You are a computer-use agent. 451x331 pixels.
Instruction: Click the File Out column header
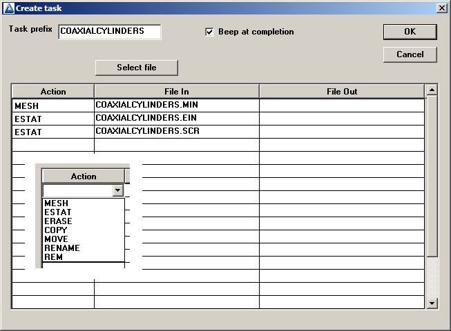(x=341, y=92)
